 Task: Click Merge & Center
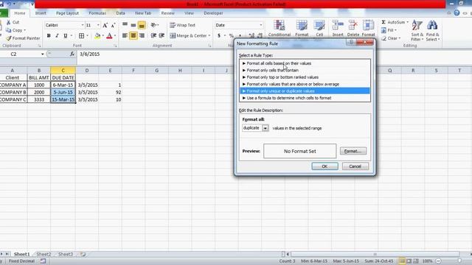coord(190,35)
